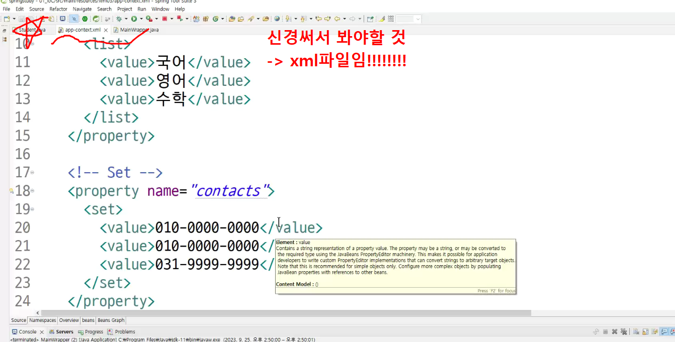The width and height of the screenshot is (675, 342).
Task: Click the Run Last Tool icon
Action: pos(149,19)
